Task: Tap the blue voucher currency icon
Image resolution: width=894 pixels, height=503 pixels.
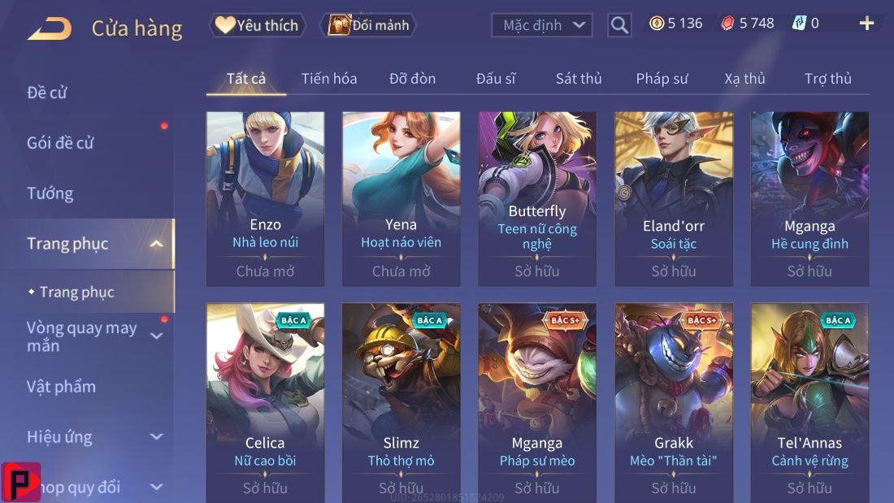Action: [x=800, y=24]
